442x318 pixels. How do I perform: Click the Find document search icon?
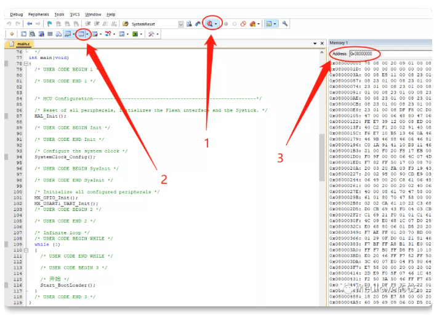189,24
